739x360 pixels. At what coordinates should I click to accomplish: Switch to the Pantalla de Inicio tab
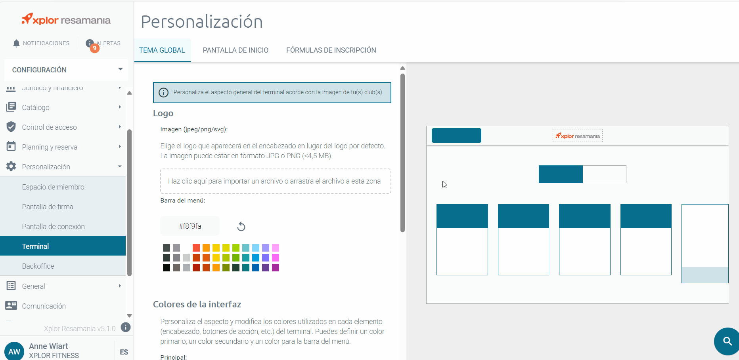235,50
